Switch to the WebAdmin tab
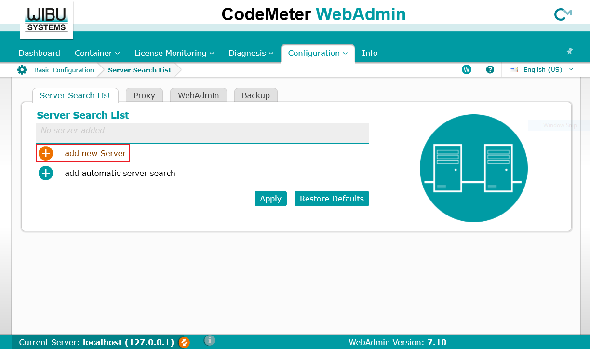Viewport: 590px width, 349px height. point(199,95)
